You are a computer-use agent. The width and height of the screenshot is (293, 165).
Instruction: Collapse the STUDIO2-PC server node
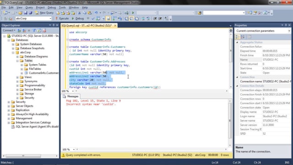click(x=4, y=36)
